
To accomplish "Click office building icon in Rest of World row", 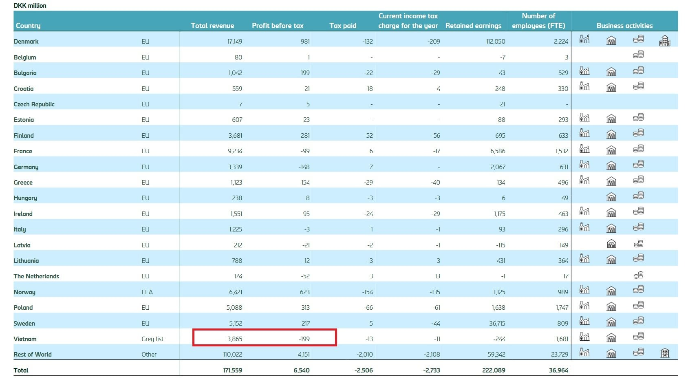I will coord(665,353).
